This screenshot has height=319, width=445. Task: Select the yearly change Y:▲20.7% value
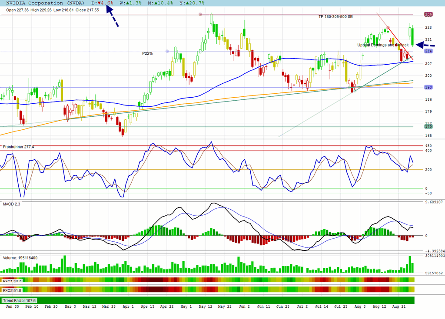coord(192,3)
